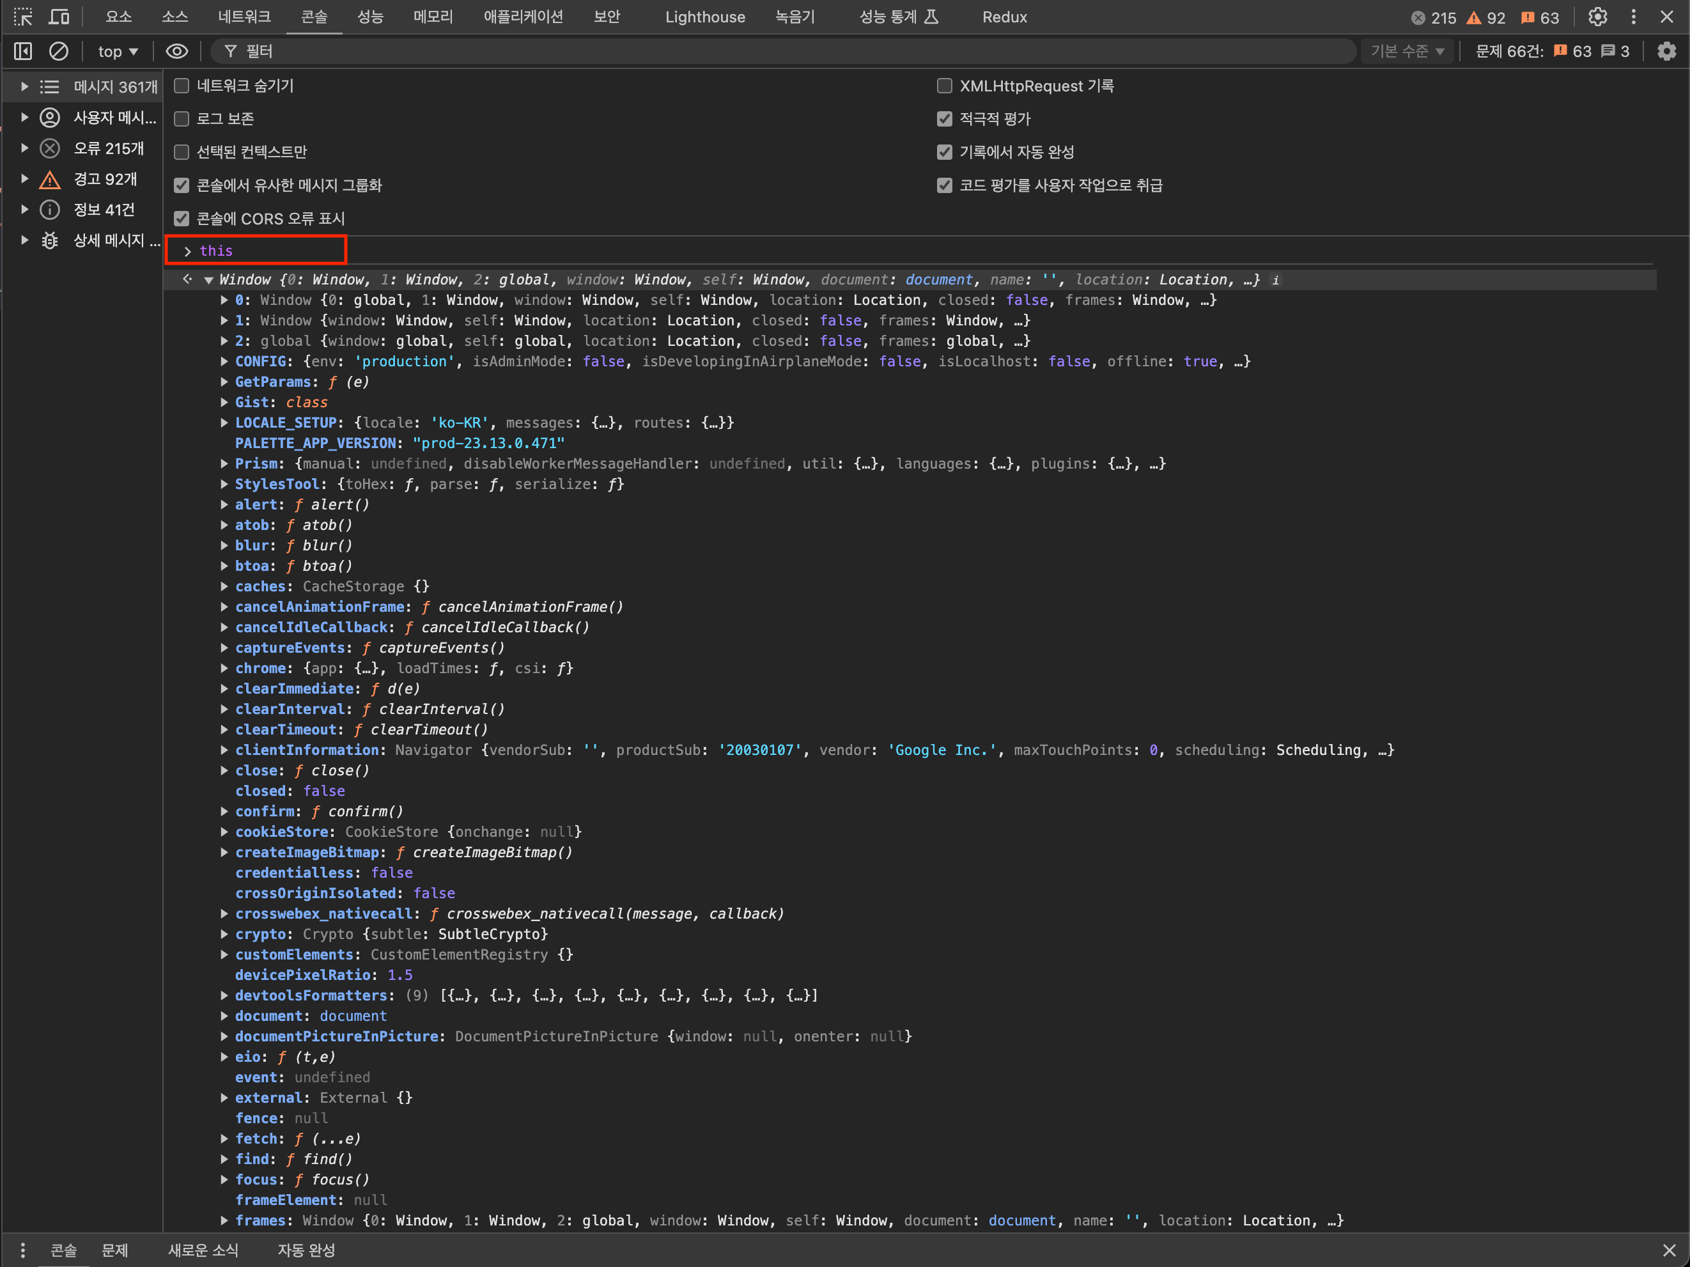
Task: Create a live expression with eye icon
Action: pyautogui.click(x=176, y=51)
